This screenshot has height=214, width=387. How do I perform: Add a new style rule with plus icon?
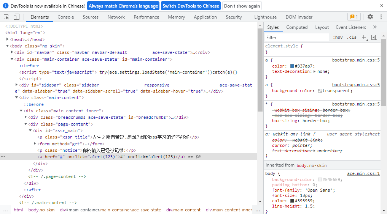pos(364,37)
